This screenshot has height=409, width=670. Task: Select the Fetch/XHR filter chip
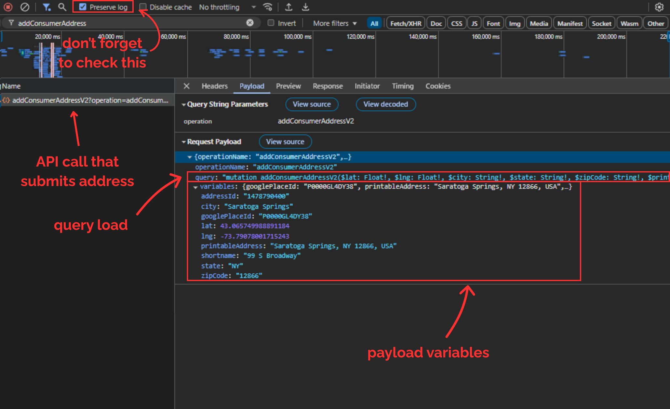click(x=405, y=23)
